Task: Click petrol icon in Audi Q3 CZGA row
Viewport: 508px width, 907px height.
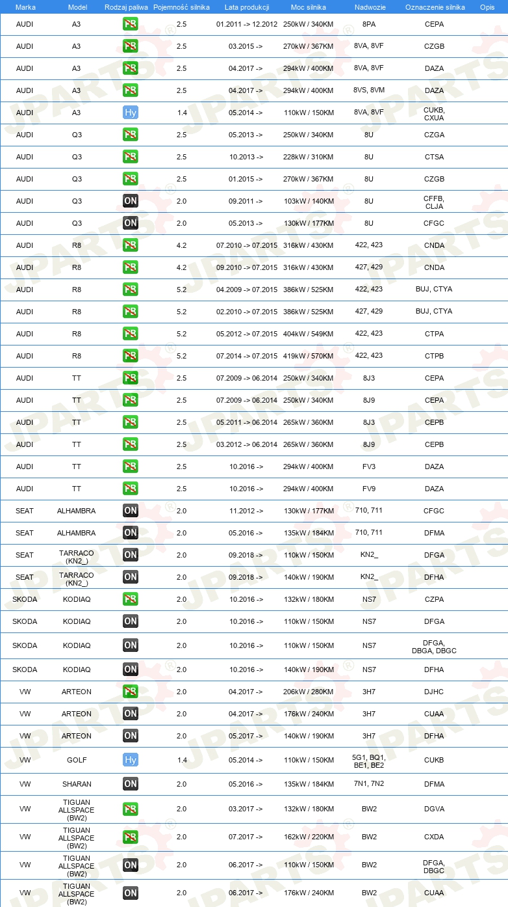Action: 131,135
